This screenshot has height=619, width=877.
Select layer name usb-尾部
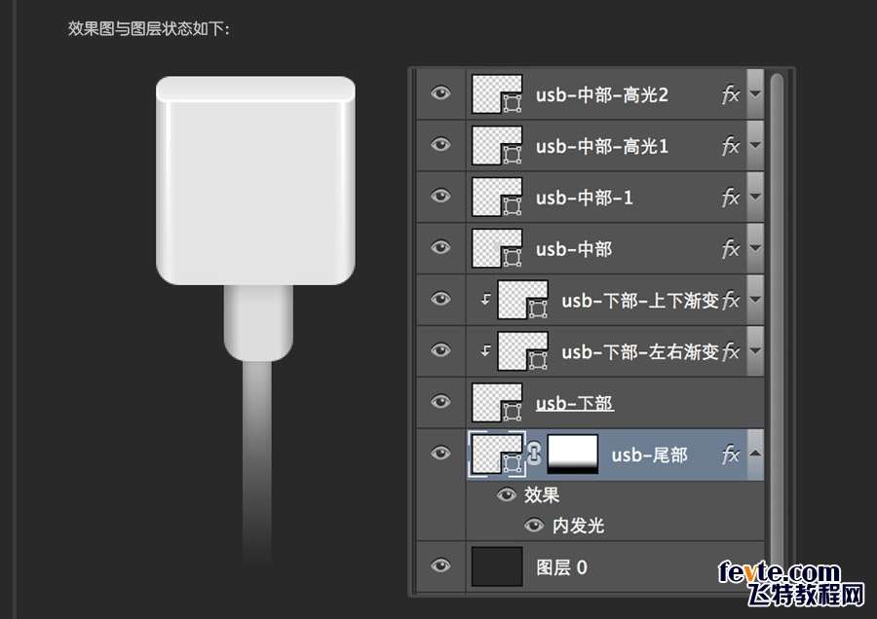[x=649, y=455]
